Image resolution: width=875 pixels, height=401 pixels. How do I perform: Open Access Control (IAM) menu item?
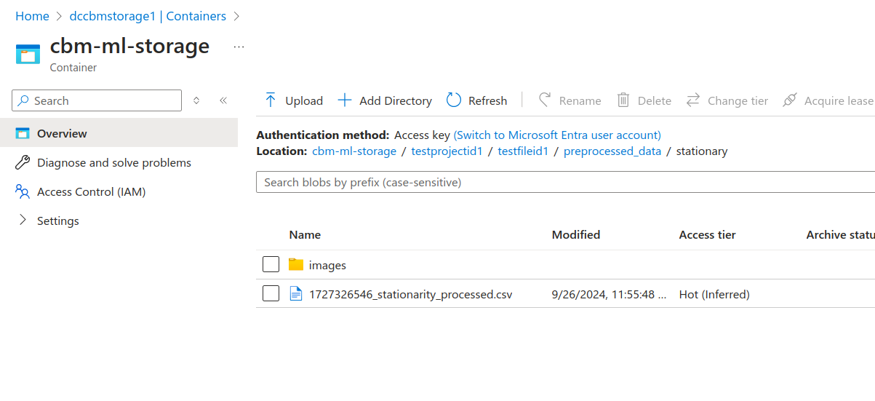[x=91, y=192]
